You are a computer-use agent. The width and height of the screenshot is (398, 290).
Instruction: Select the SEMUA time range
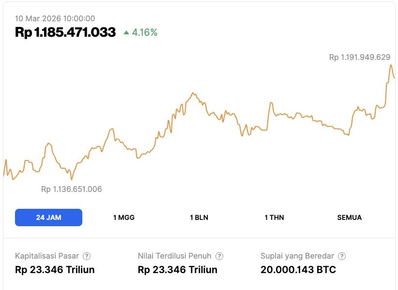349,217
